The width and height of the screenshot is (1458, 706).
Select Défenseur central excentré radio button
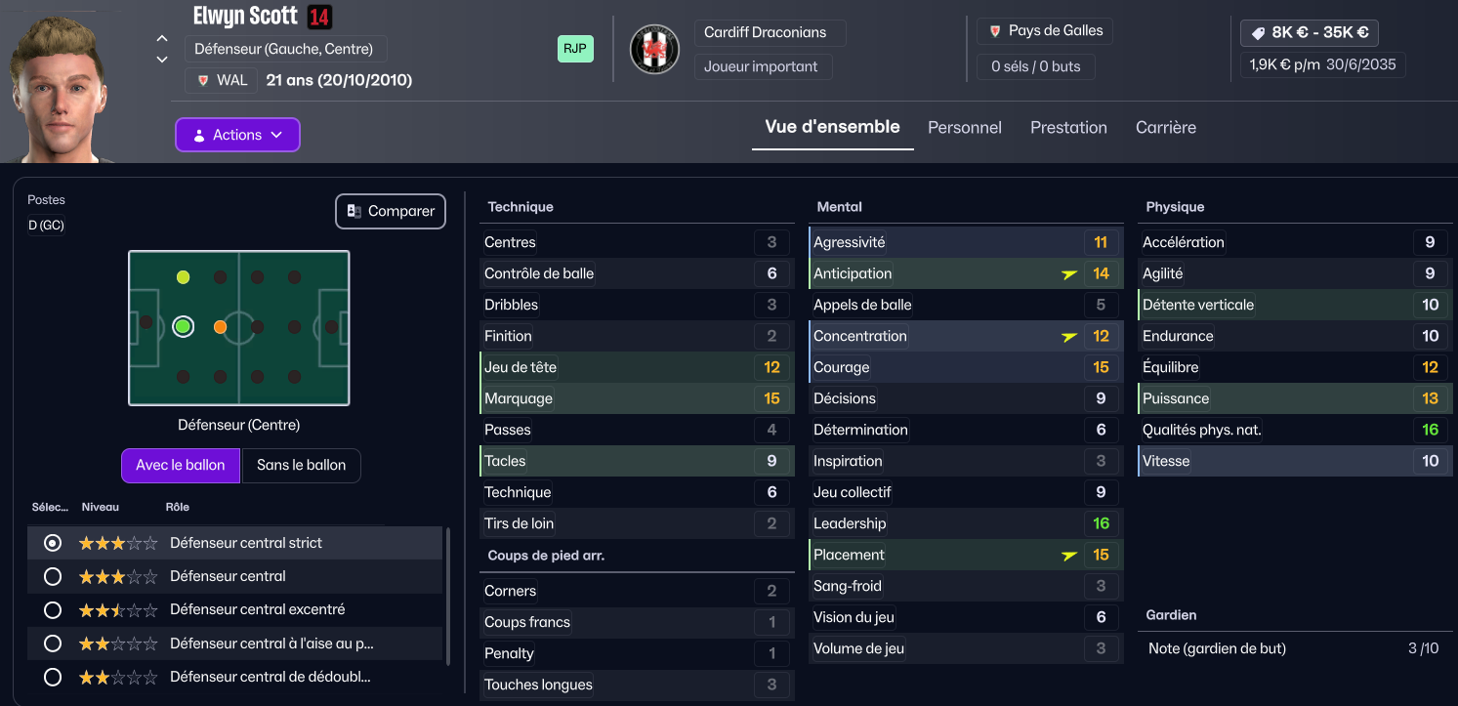pos(53,610)
